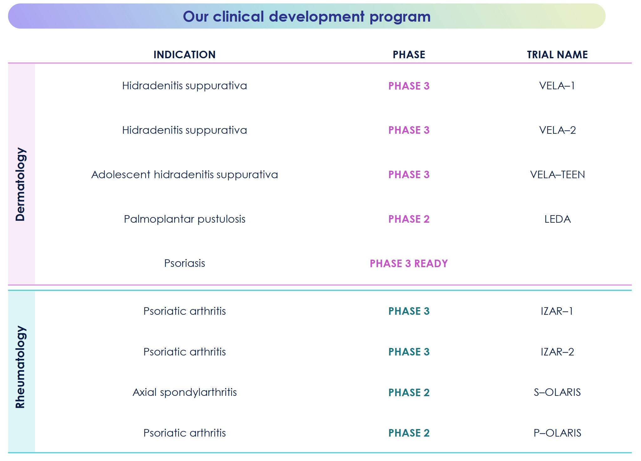Select Axial spondylarthritis indication

click(184, 392)
